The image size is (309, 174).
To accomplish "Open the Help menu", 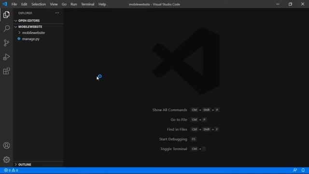I will click(102, 4).
